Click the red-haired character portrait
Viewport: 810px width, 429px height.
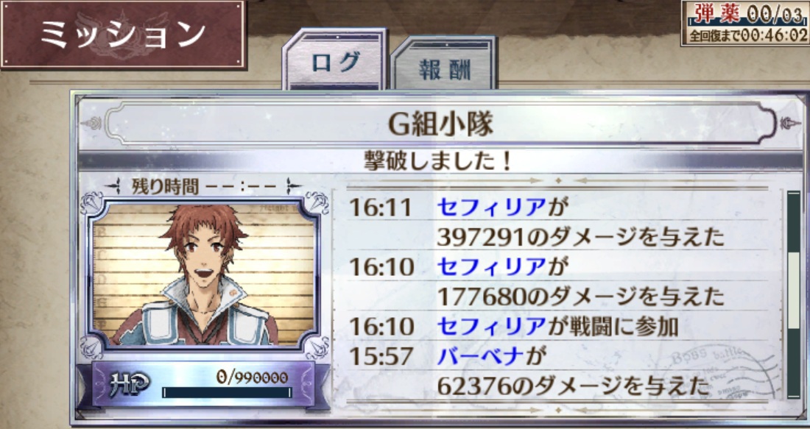pyautogui.click(x=203, y=274)
